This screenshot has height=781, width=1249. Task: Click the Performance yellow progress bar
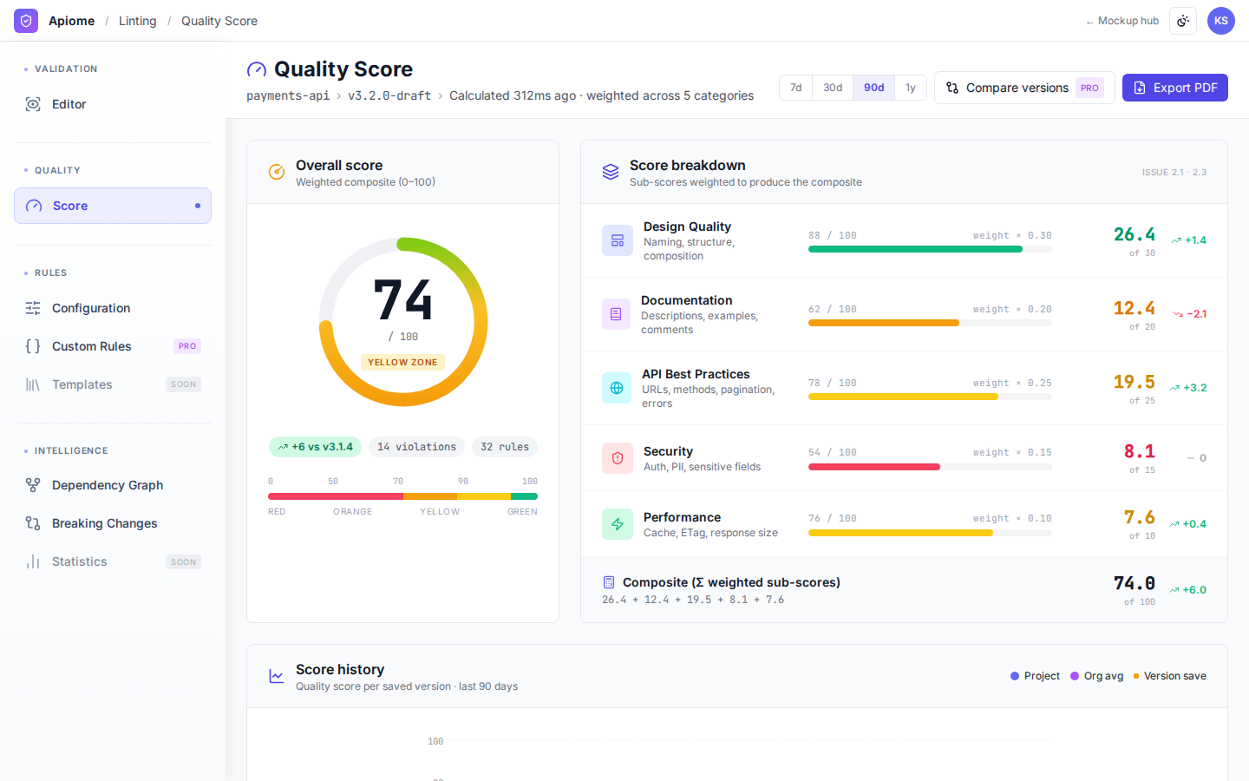coord(930,533)
